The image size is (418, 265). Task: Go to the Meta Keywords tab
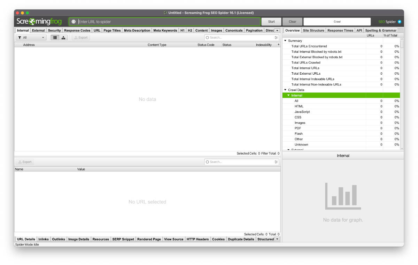coord(165,31)
